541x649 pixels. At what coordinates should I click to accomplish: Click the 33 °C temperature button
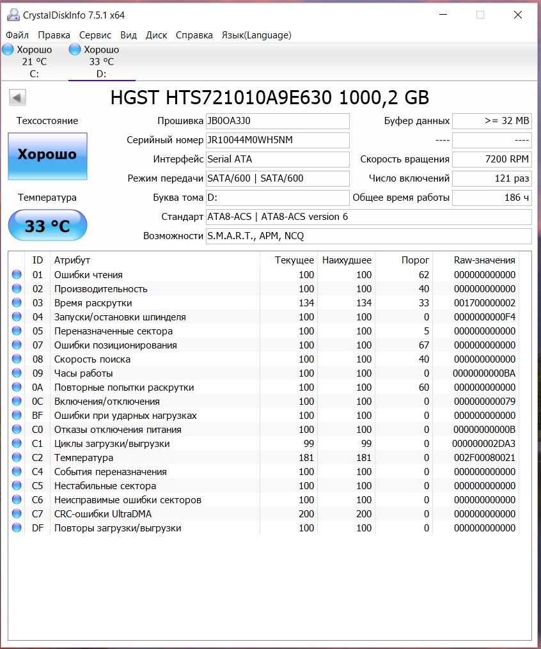[x=47, y=225]
